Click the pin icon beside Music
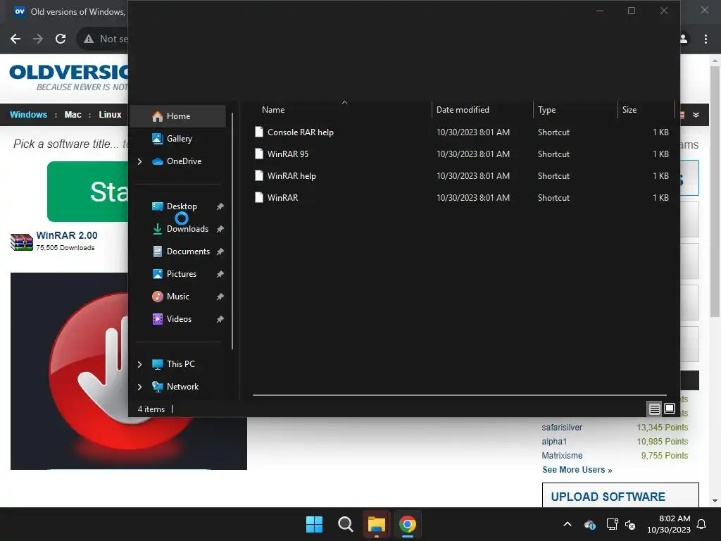 click(220, 297)
